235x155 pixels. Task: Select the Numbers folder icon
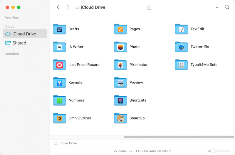(x=59, y=101)
